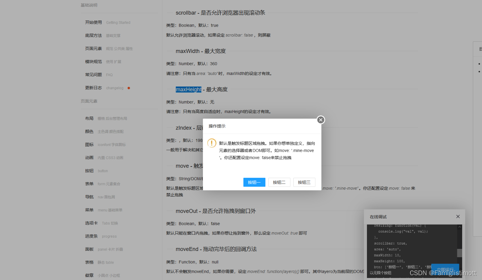
Task: Open the changelog link under 更新日志
Action: pyautogui.click(x=115, y=88)
